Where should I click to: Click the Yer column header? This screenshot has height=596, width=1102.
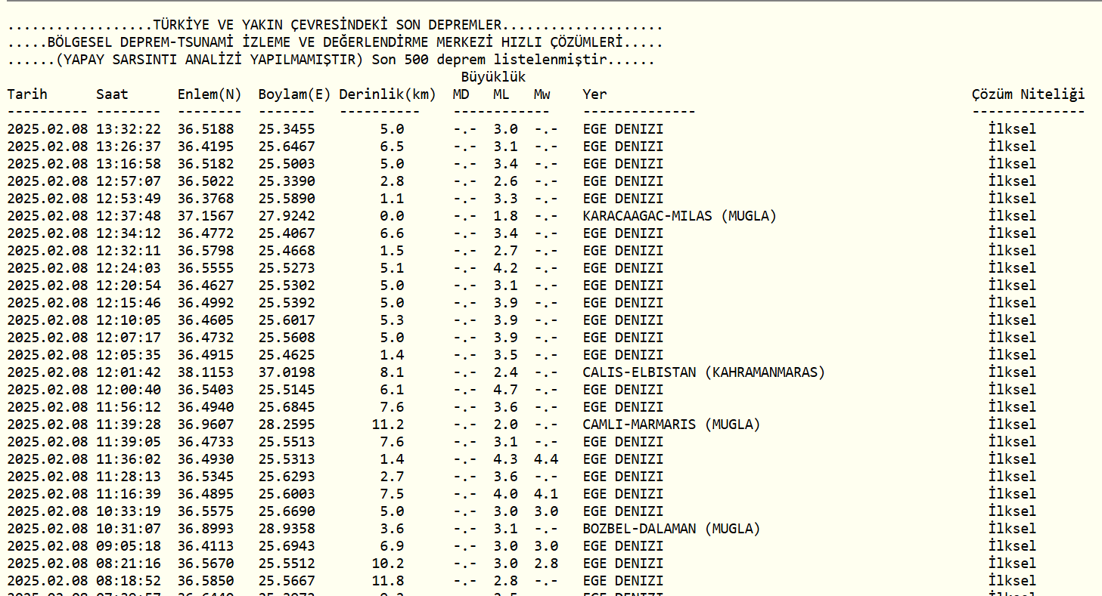point(594,94)
